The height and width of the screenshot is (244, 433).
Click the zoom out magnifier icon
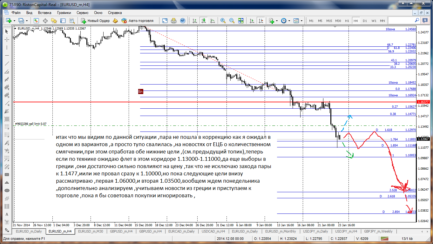[x=232, y=21]
